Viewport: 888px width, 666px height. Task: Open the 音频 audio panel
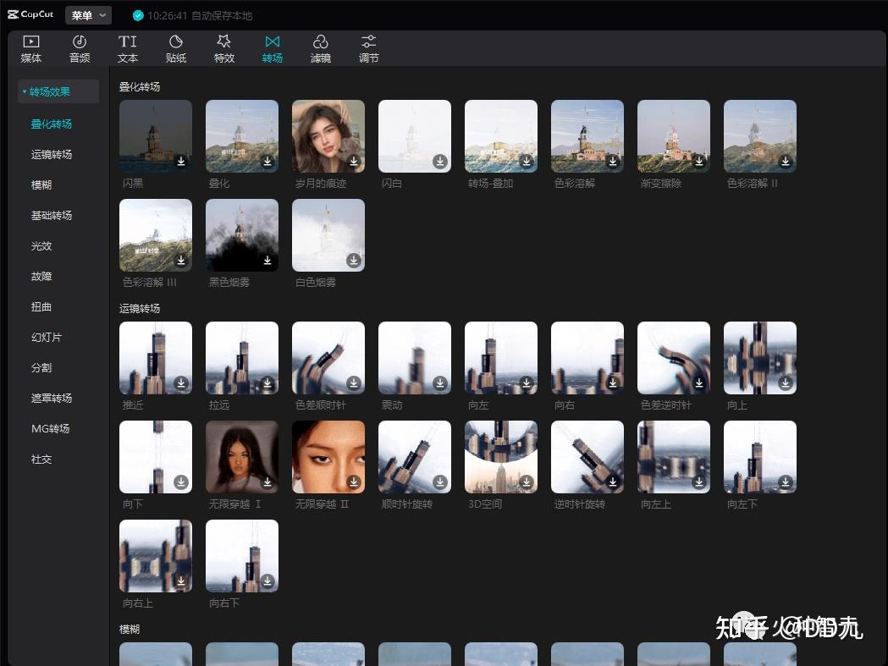tap(80, 49)
